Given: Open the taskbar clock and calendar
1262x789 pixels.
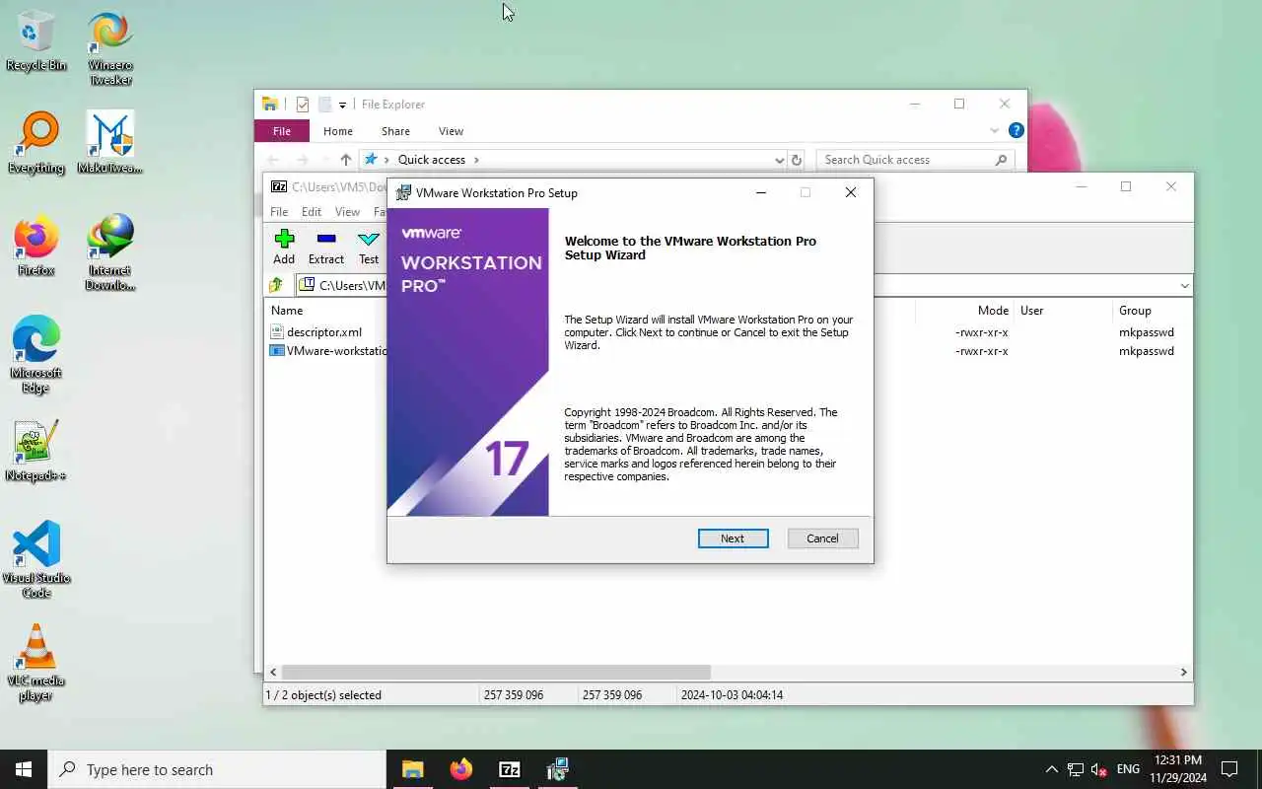Looking at the screenshot, I should [x=1177, y=769].
